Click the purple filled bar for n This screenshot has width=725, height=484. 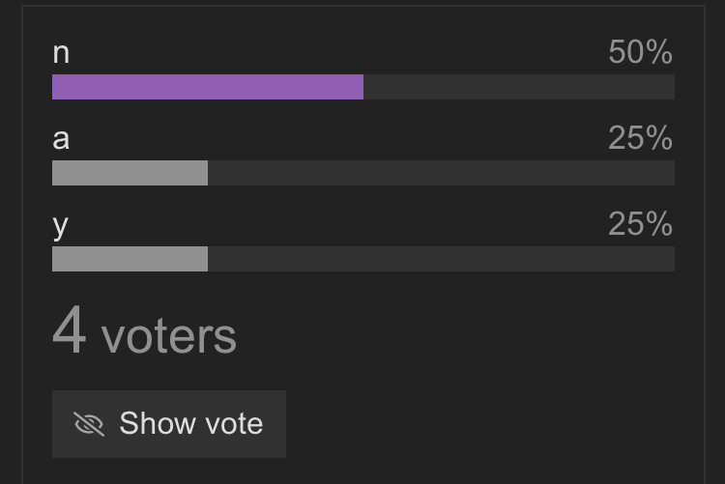[208, 87]
